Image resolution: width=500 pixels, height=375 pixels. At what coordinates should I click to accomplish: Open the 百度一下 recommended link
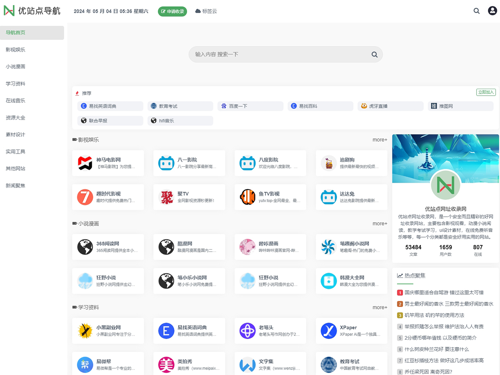click(x=250, y=106)
